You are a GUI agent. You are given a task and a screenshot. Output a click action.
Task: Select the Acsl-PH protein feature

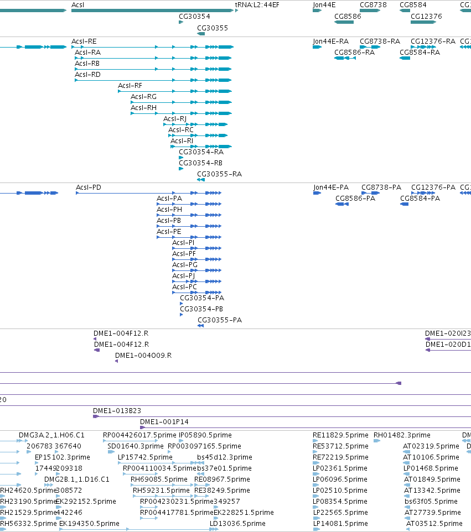pyautogui.click(x=189, y=215)
